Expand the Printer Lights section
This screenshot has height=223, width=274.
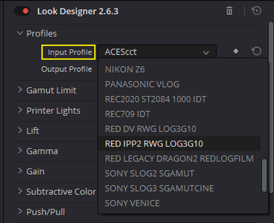(x=20, y=110)
